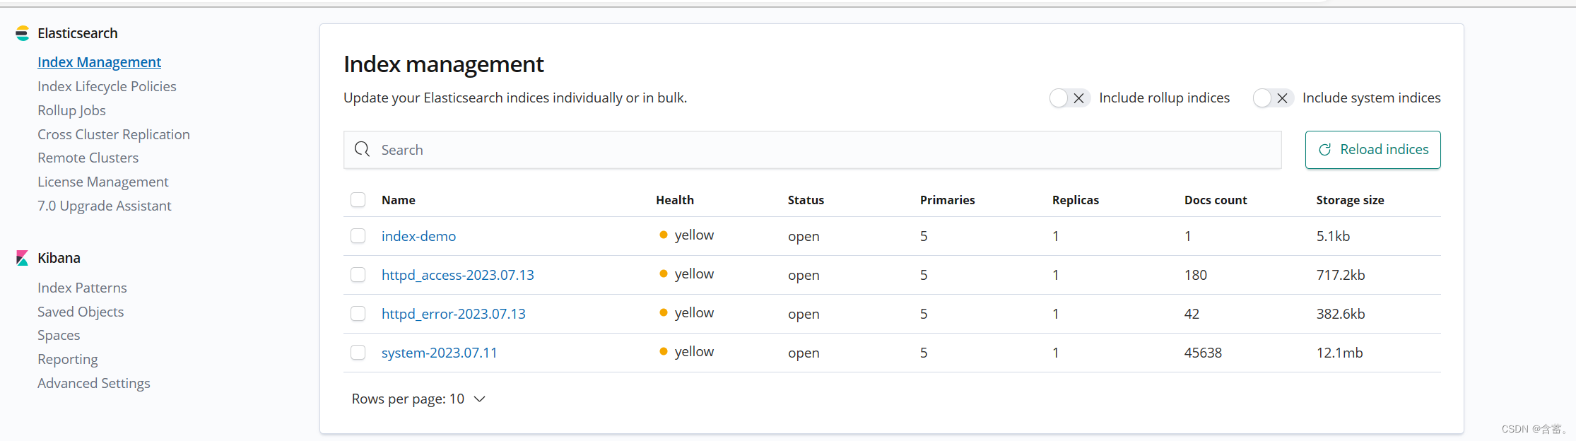Click the search magnifier icon
This screenshot has width=1576, height=441.
click(363, 149)
